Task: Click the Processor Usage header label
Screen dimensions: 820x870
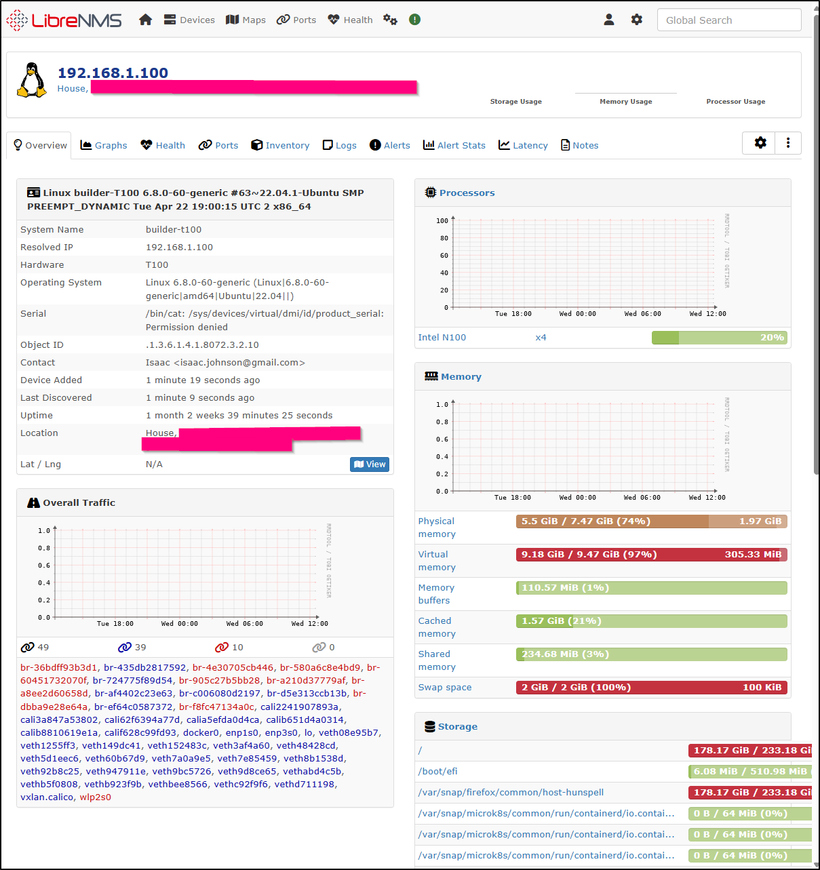Action: point(736,102)
